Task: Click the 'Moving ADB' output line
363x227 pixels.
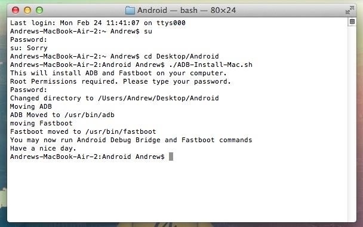Action: (x=31, y=106)
